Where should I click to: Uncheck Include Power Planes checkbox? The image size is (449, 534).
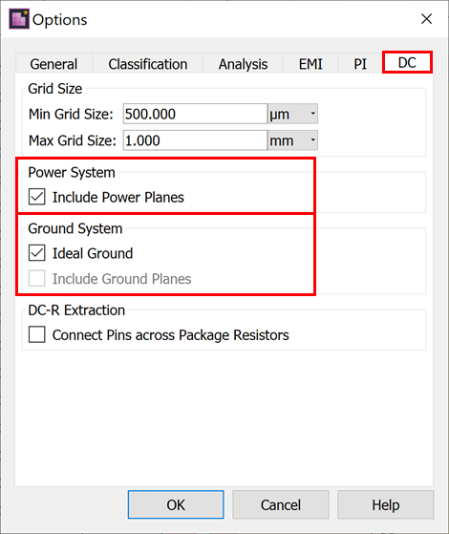[37, 197]
